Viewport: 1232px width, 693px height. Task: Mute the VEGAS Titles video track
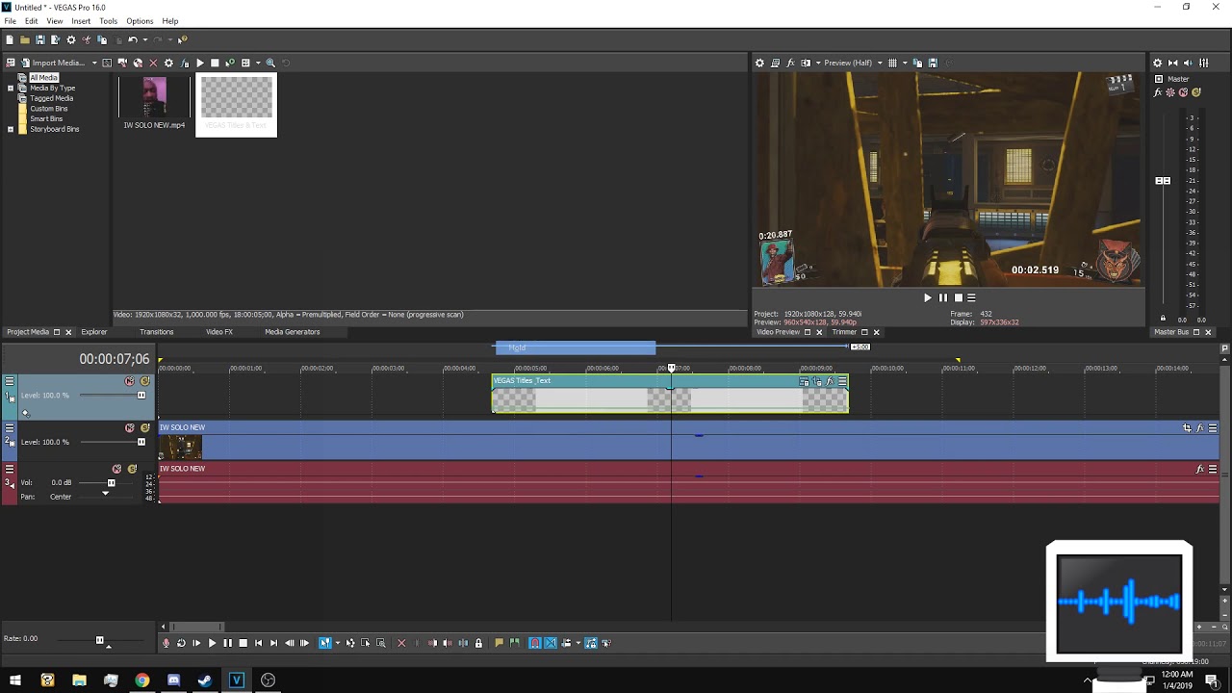pos(130,381)
